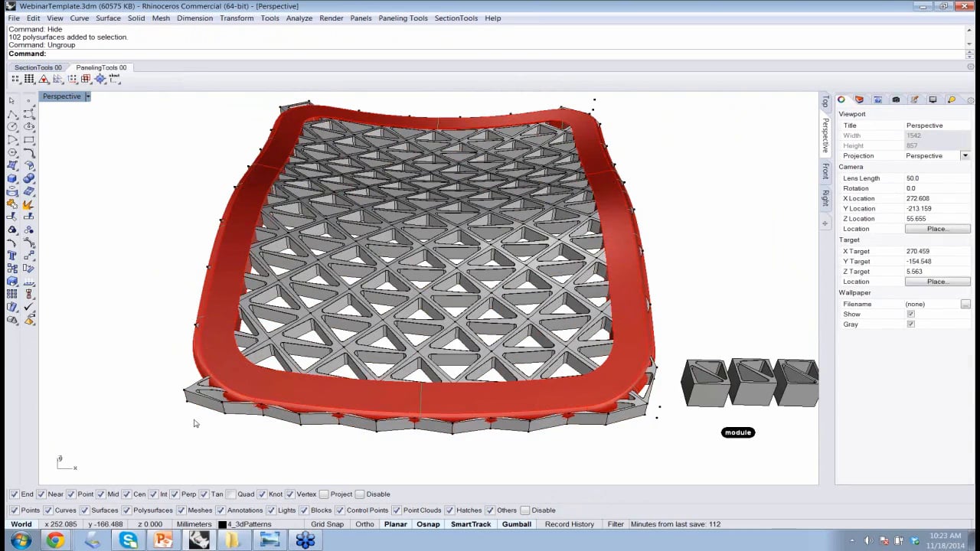Toggle Grid Snap in status bar
This screenshot has height=551, width=980.
[327, 524]
